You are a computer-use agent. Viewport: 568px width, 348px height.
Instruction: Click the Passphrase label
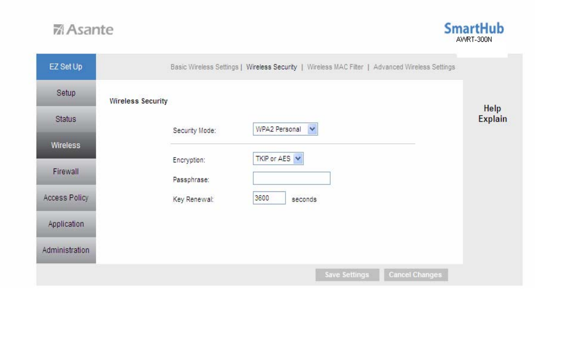click(191, 180)
